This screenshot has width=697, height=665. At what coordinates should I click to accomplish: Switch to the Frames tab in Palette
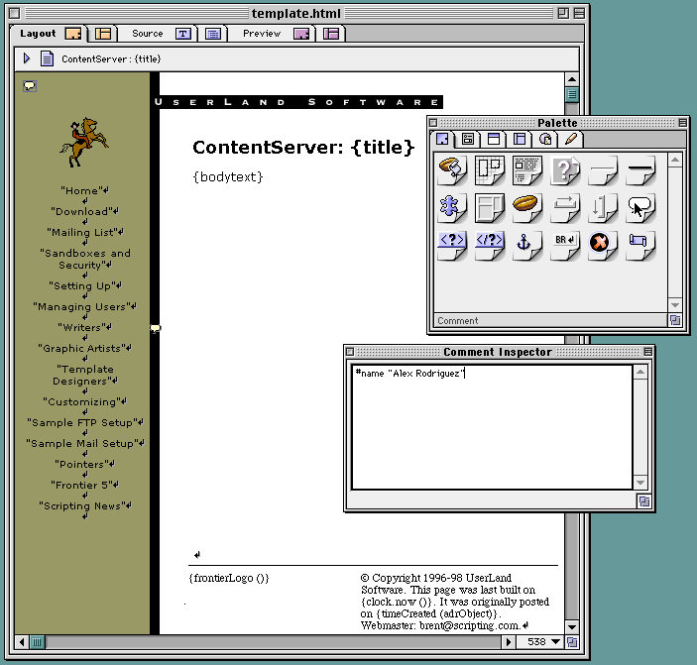tap(520, 140)
